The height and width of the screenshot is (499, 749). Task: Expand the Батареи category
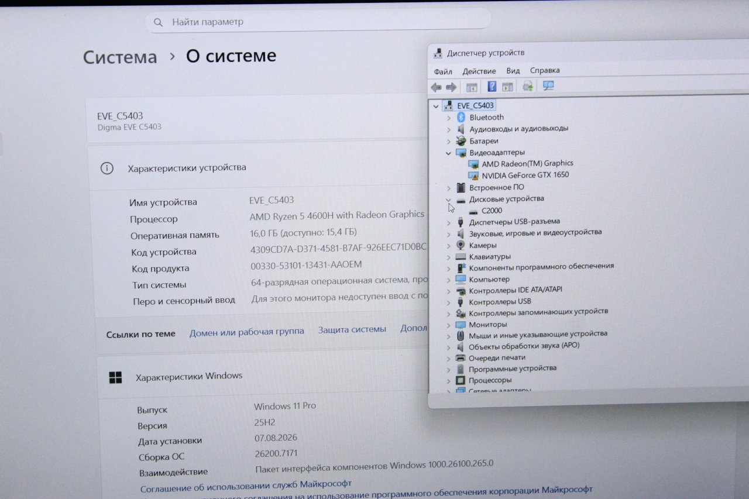click(x=449, y=142)
